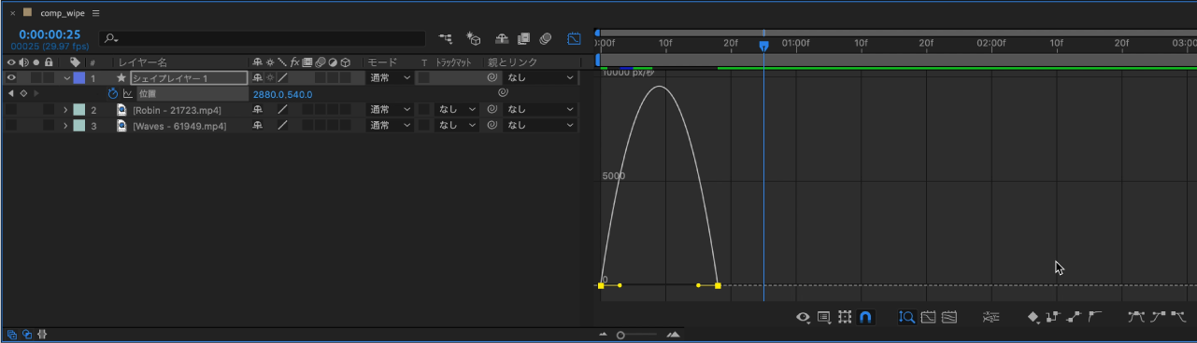Click the レイヤー名 column header

[x=142, y=62]
